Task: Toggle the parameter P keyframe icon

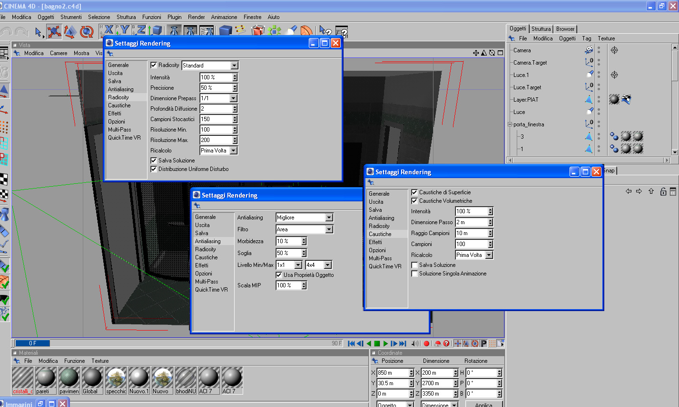Action: pyautogui.click(x=483, y=343)
